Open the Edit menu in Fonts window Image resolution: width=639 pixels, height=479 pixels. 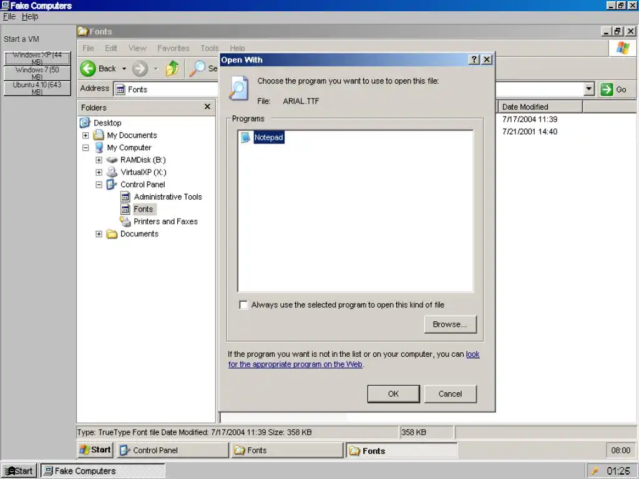(x=111, y=48)
